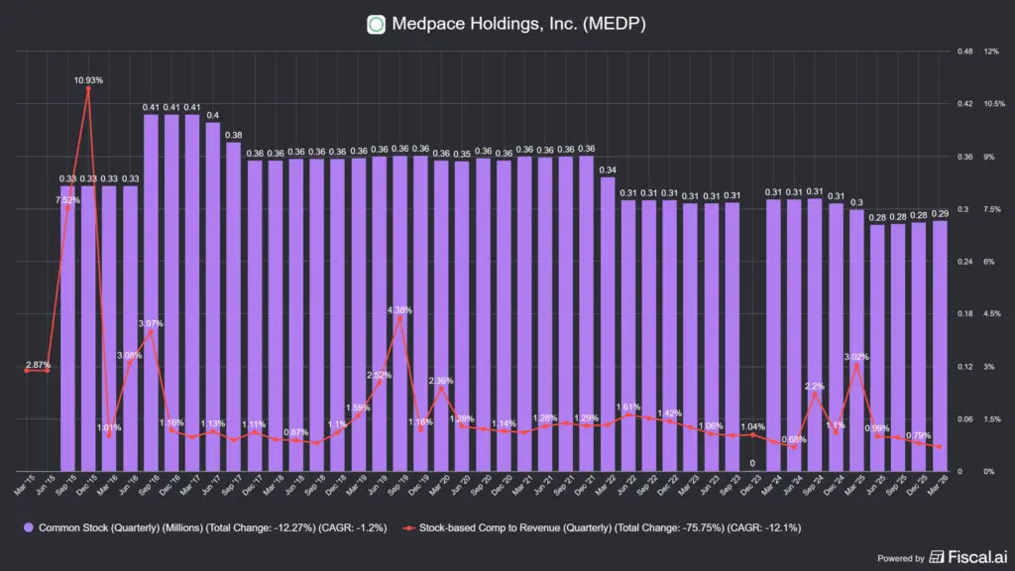Click the 'Powered by' text
Viewport: 1015px width, 571px height.
point(900,558)
